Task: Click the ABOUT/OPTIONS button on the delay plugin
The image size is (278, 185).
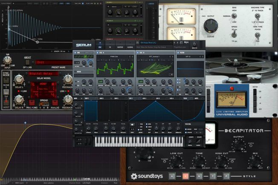Action: (x=27, y=62)
